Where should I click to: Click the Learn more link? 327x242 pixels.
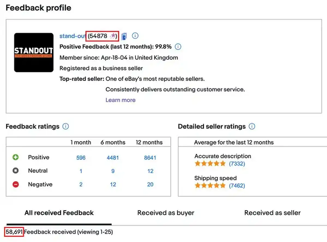point(120,100)
